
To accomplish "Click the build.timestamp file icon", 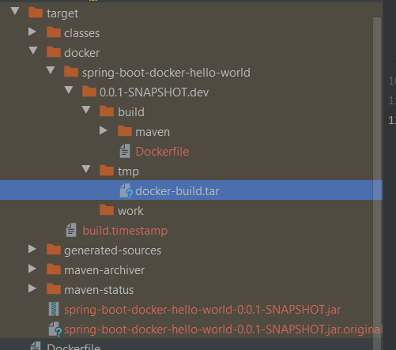I will [x=71, y=230].
